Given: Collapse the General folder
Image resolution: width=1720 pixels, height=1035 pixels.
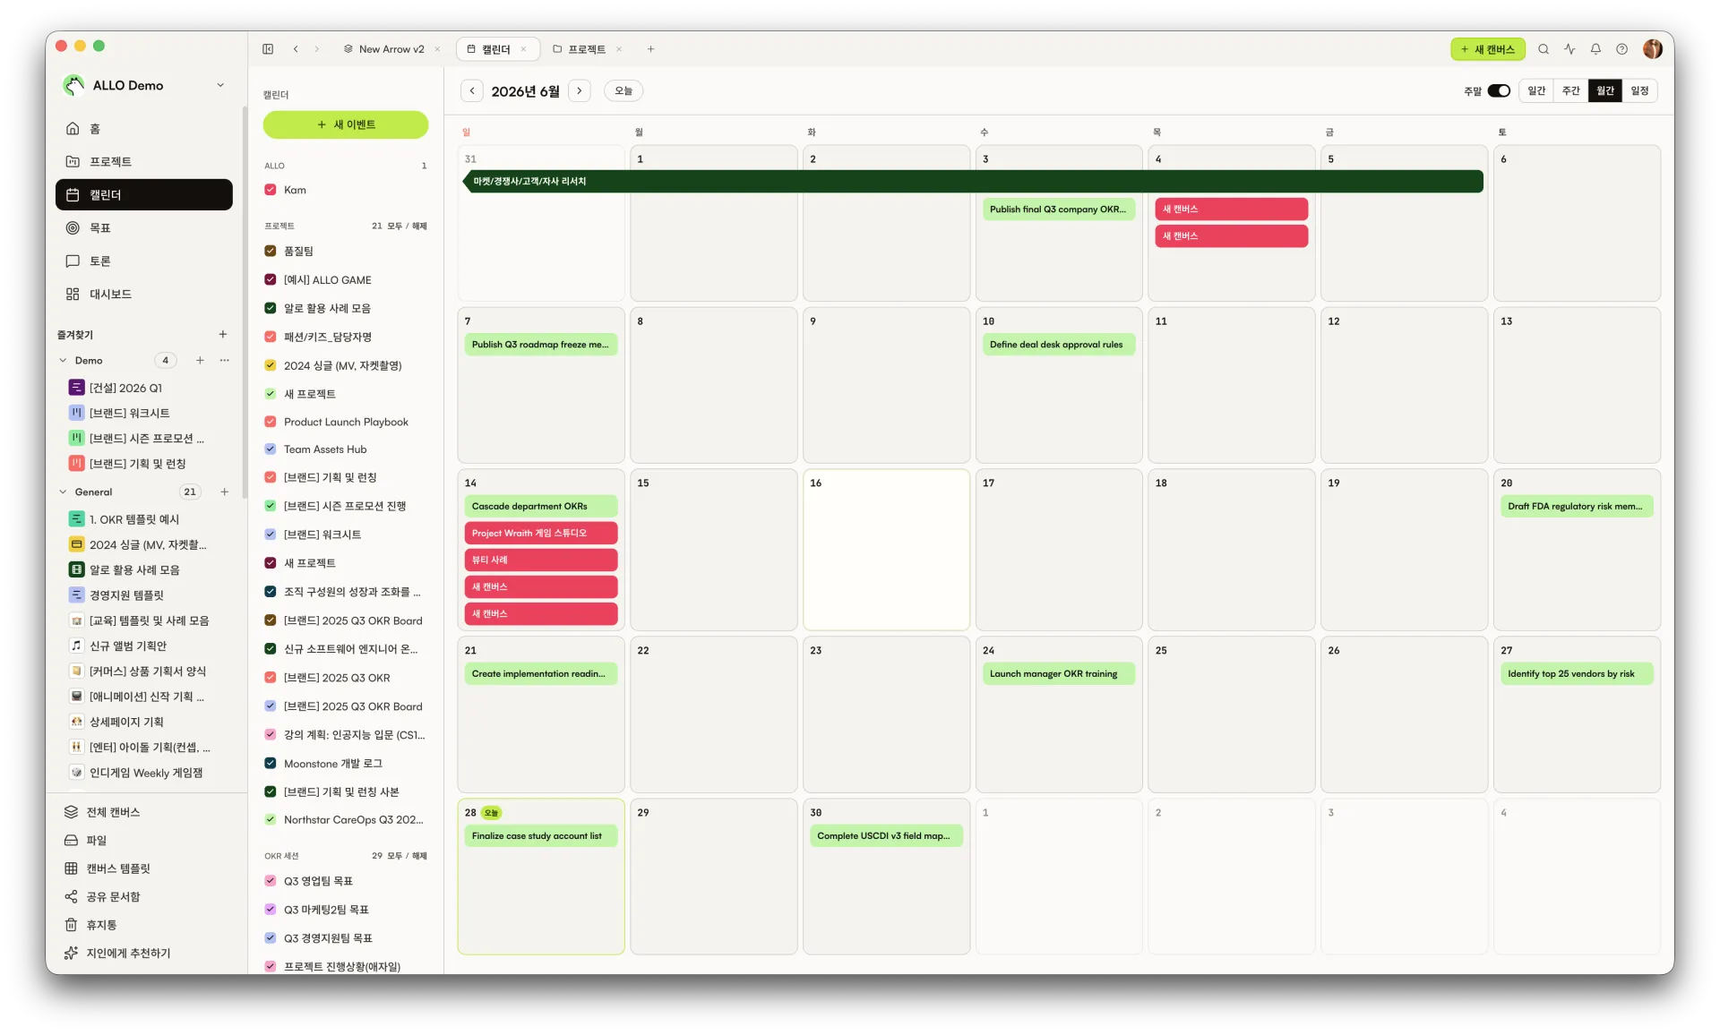Looking at the screenshot, I should point(63,492).
